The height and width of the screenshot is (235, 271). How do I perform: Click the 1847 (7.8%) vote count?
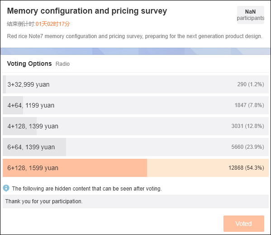pos(249,105)
